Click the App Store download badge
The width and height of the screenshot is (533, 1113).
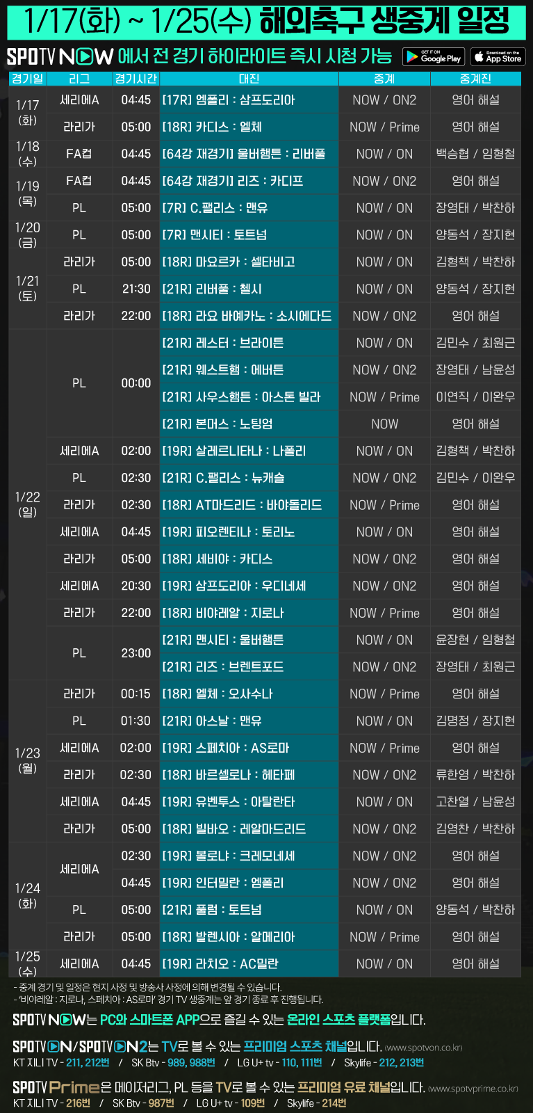[498, 57]
